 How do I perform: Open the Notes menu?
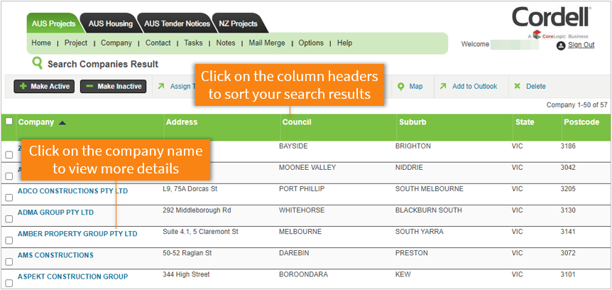point(226,43)
